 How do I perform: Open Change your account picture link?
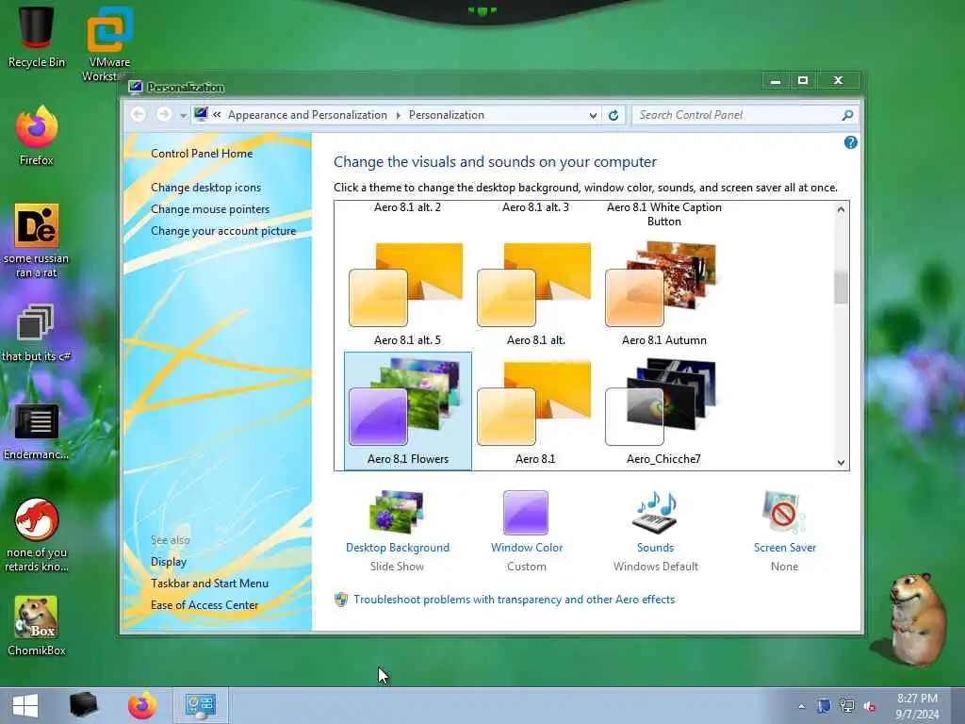pyautogui.click(x=223, y=231)
